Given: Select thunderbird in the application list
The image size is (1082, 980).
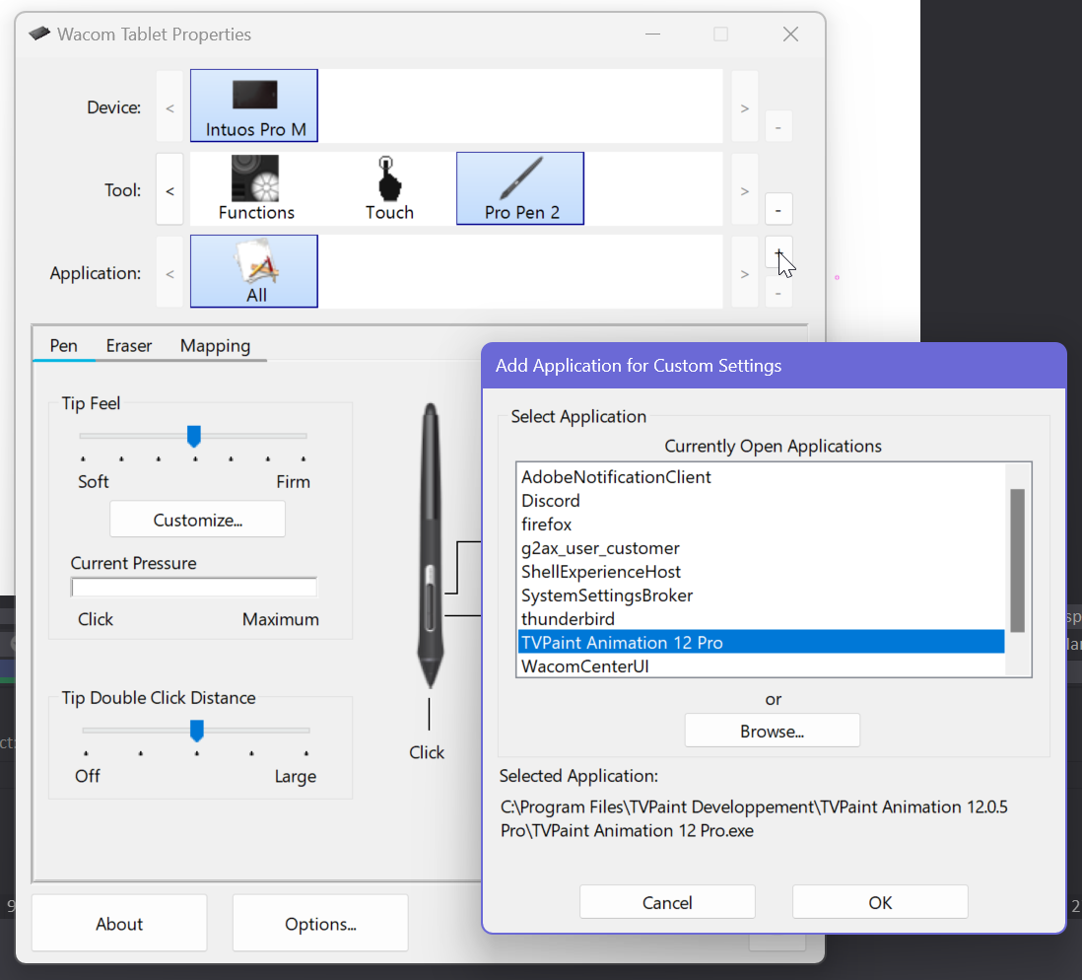Looking at the screenshot, I should coord(761,618).
